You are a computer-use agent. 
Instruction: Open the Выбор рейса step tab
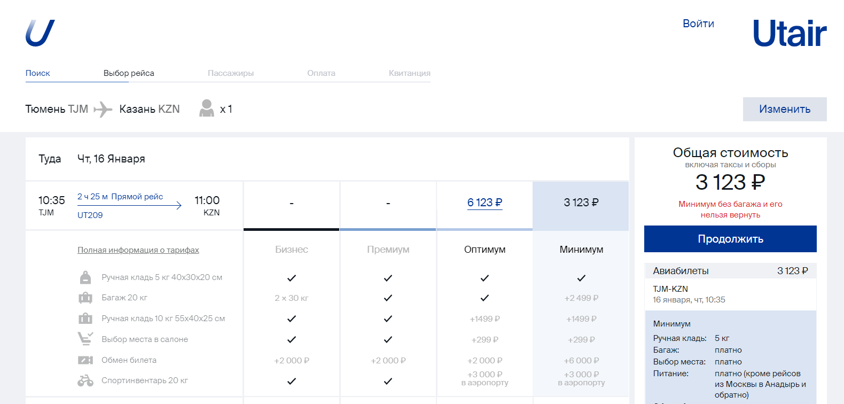click(x=129, y=73)
